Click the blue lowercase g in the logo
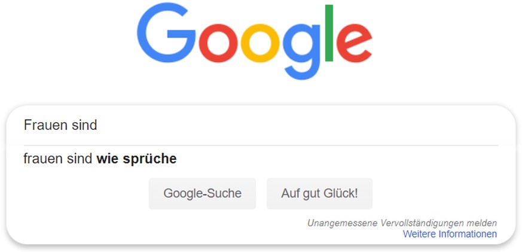Image resolution: width=522 pixels, height=252 pixels. coord(301,51)
